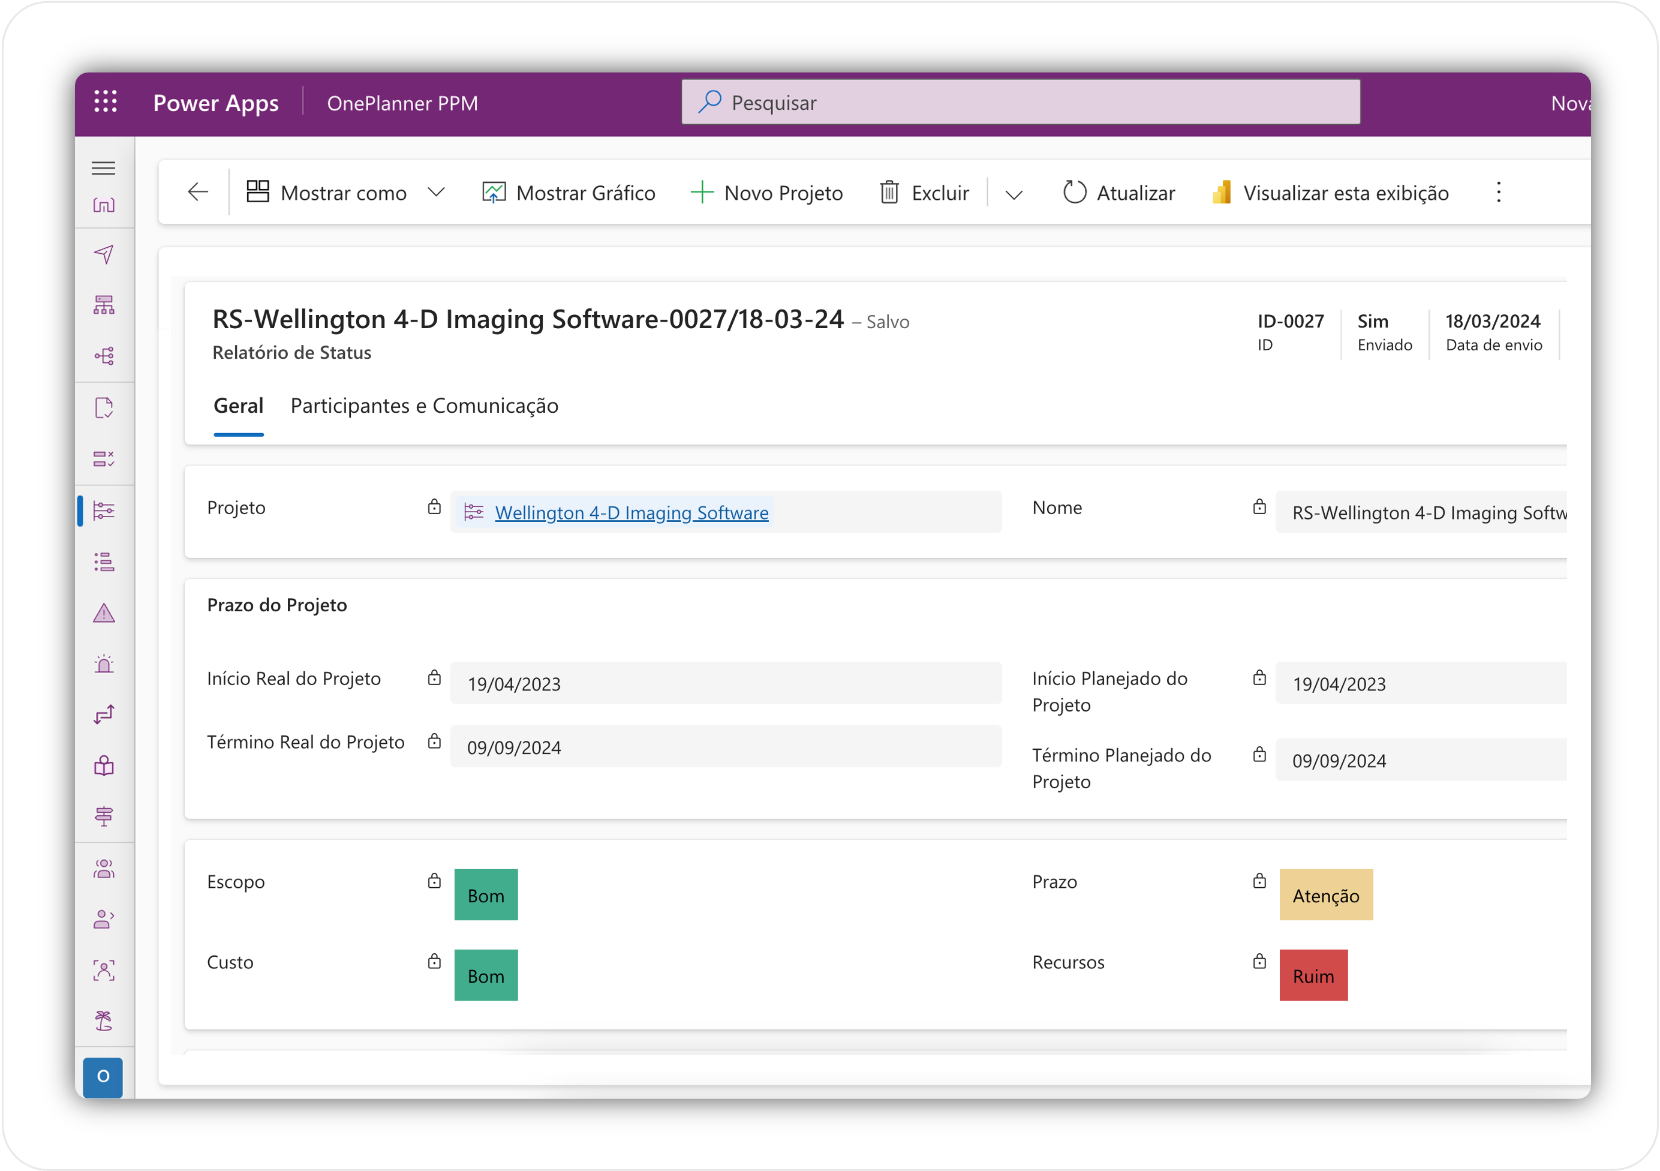Screen dimensions: 1660x1171
Task: Click the Prazo do Projeto section heading
Action: (277, 605)
